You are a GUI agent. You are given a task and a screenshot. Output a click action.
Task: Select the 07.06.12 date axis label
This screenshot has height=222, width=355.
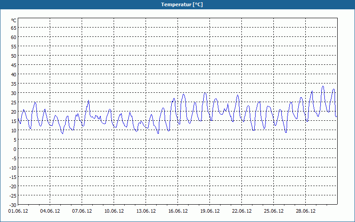click(x=82, y=211)
